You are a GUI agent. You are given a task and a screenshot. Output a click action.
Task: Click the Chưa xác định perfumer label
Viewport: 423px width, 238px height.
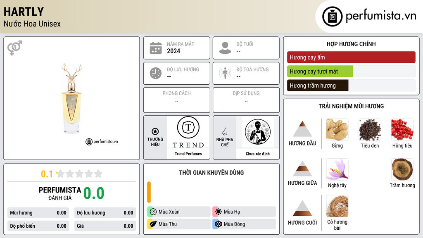tap(258, 154)
